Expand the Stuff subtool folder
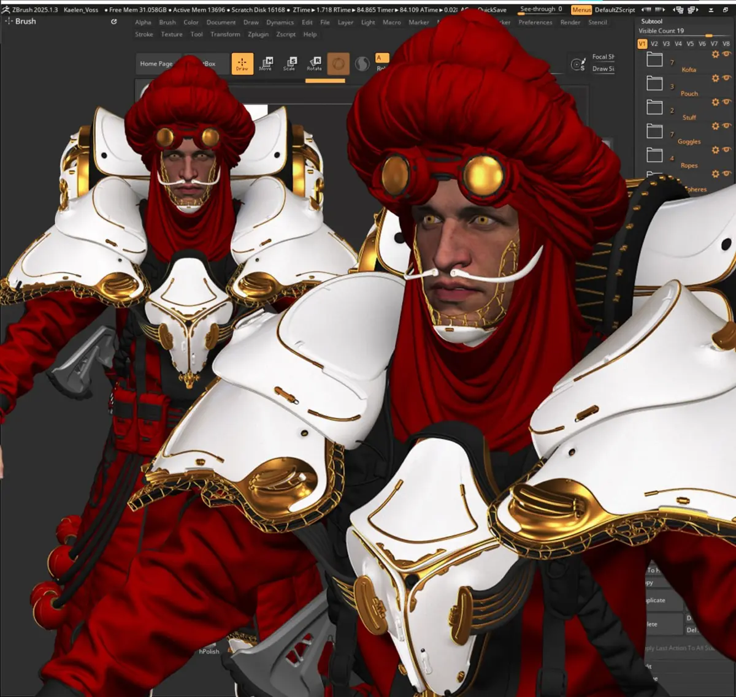Viewport: 736px width, 697px height. click(x=655, y=108)
